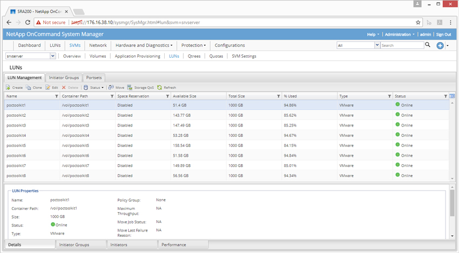This screenshot has height=253, width=459.
Task: Switch to the Portsets tab
Action: click(94, 78)
